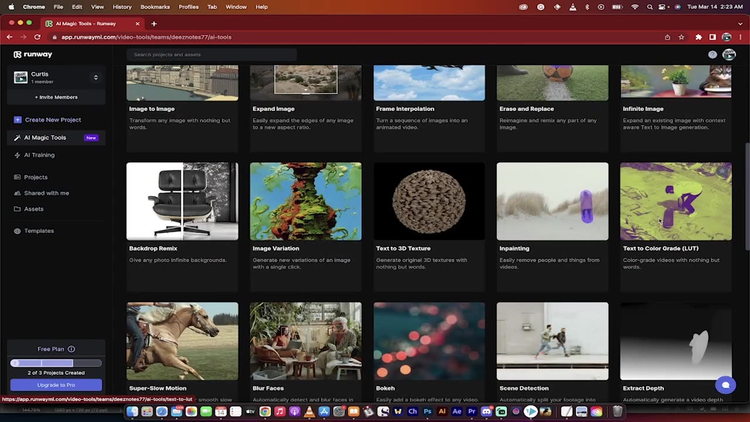
Task: Open Photoshop from the Dock
Action: 427,411
